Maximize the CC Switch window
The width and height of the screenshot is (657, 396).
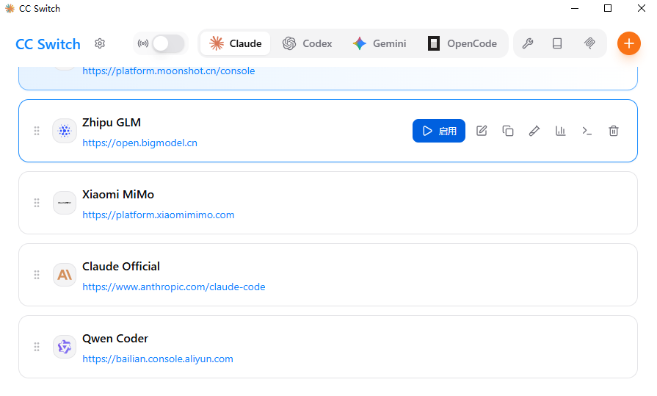coord(608,8)
